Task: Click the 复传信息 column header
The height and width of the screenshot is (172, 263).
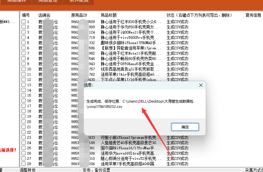Action: [x=253, y=15]
